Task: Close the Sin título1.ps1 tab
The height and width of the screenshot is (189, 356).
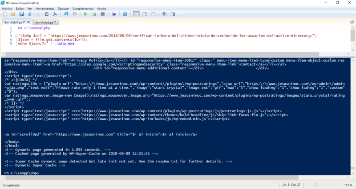Action: pyautogui.click(x=28, y=22)
